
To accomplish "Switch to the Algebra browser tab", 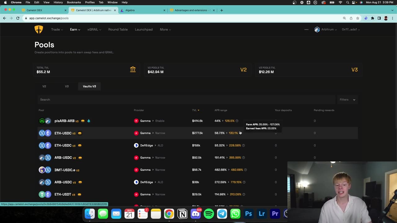I will pos(142,10).
